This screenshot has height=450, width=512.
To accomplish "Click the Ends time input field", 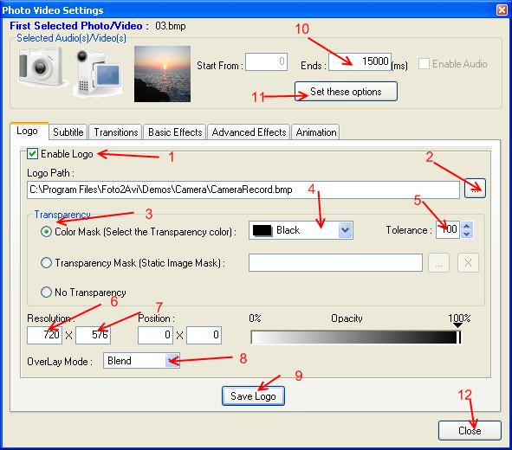I will click(360, 61).
